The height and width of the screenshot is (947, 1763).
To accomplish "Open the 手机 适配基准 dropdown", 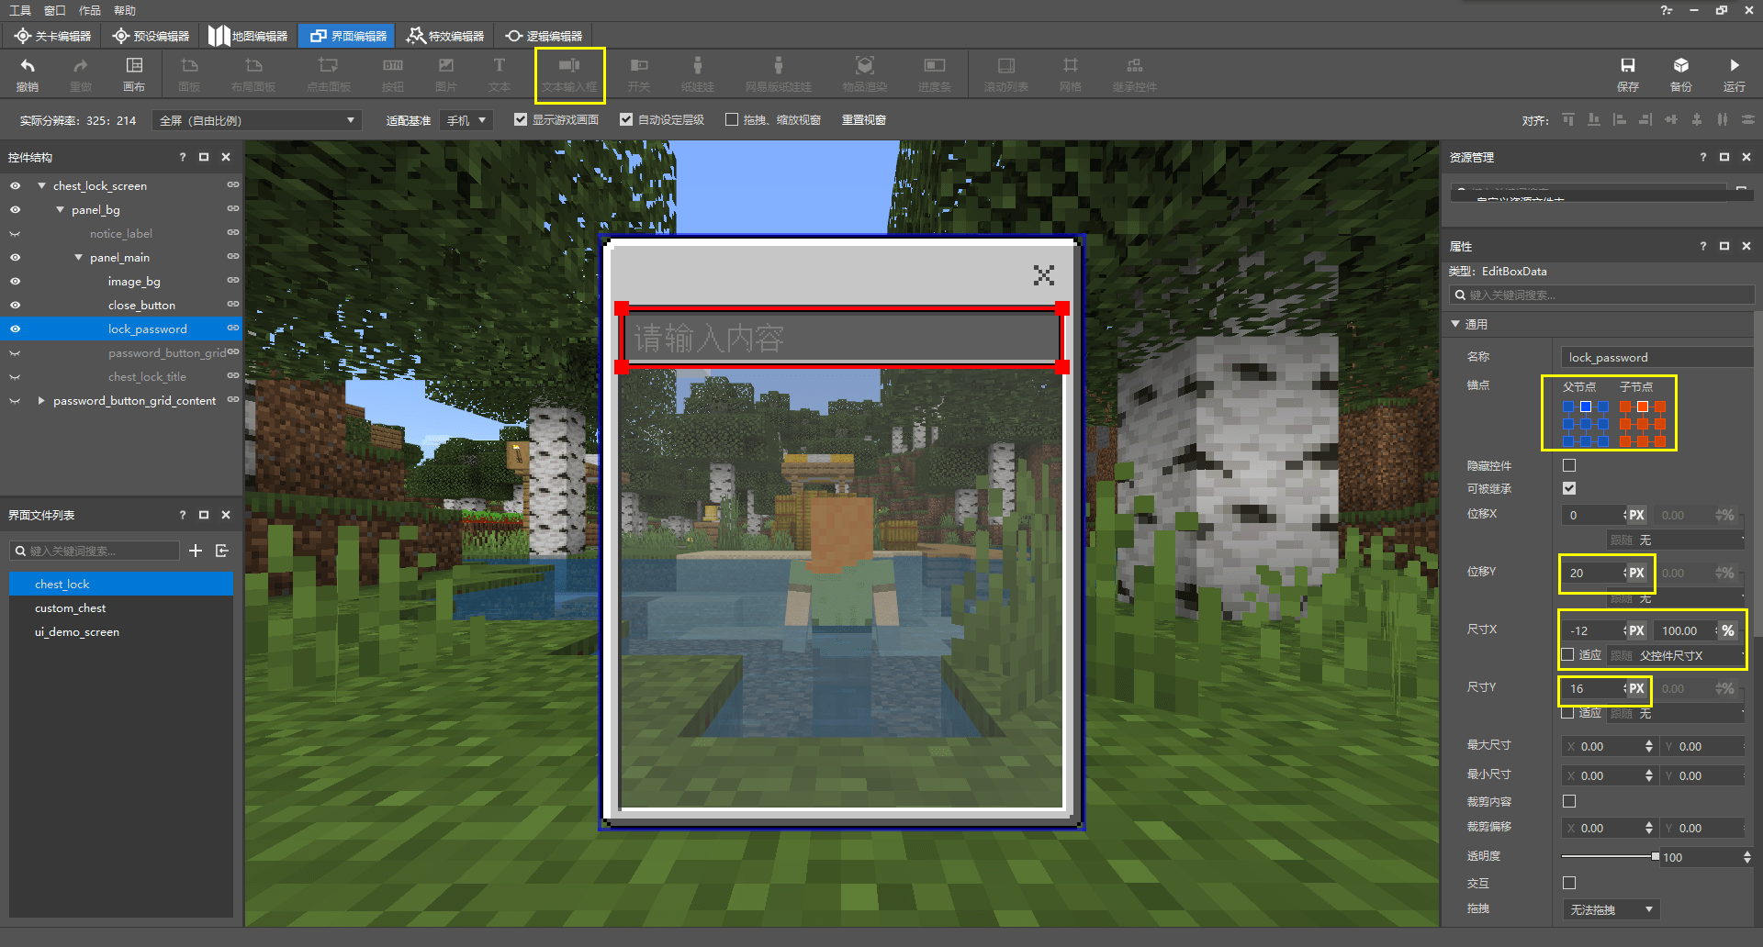I will (x=466, y=121).
